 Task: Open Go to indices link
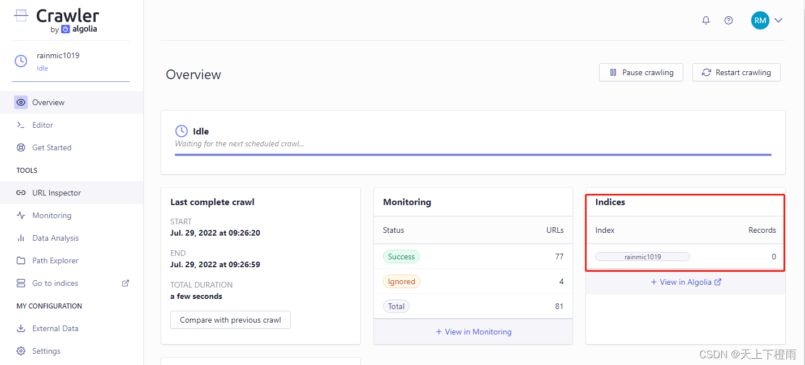(x=71, y=283)
